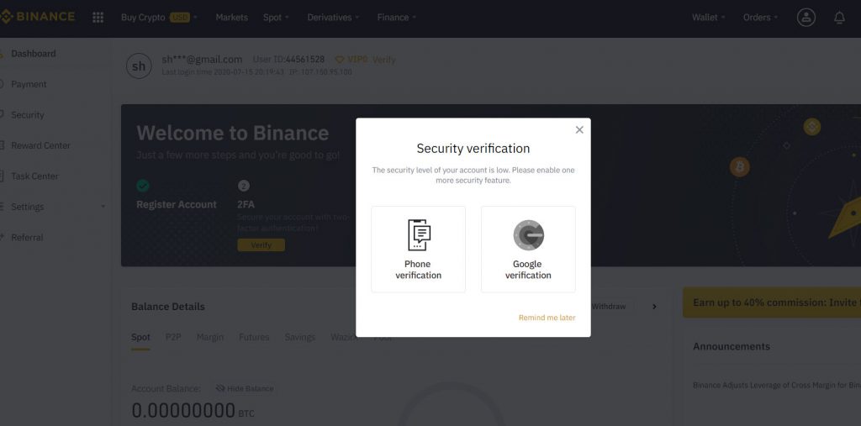
Task: Click the Verify link beside VIP0
Action: pos(383,60)
